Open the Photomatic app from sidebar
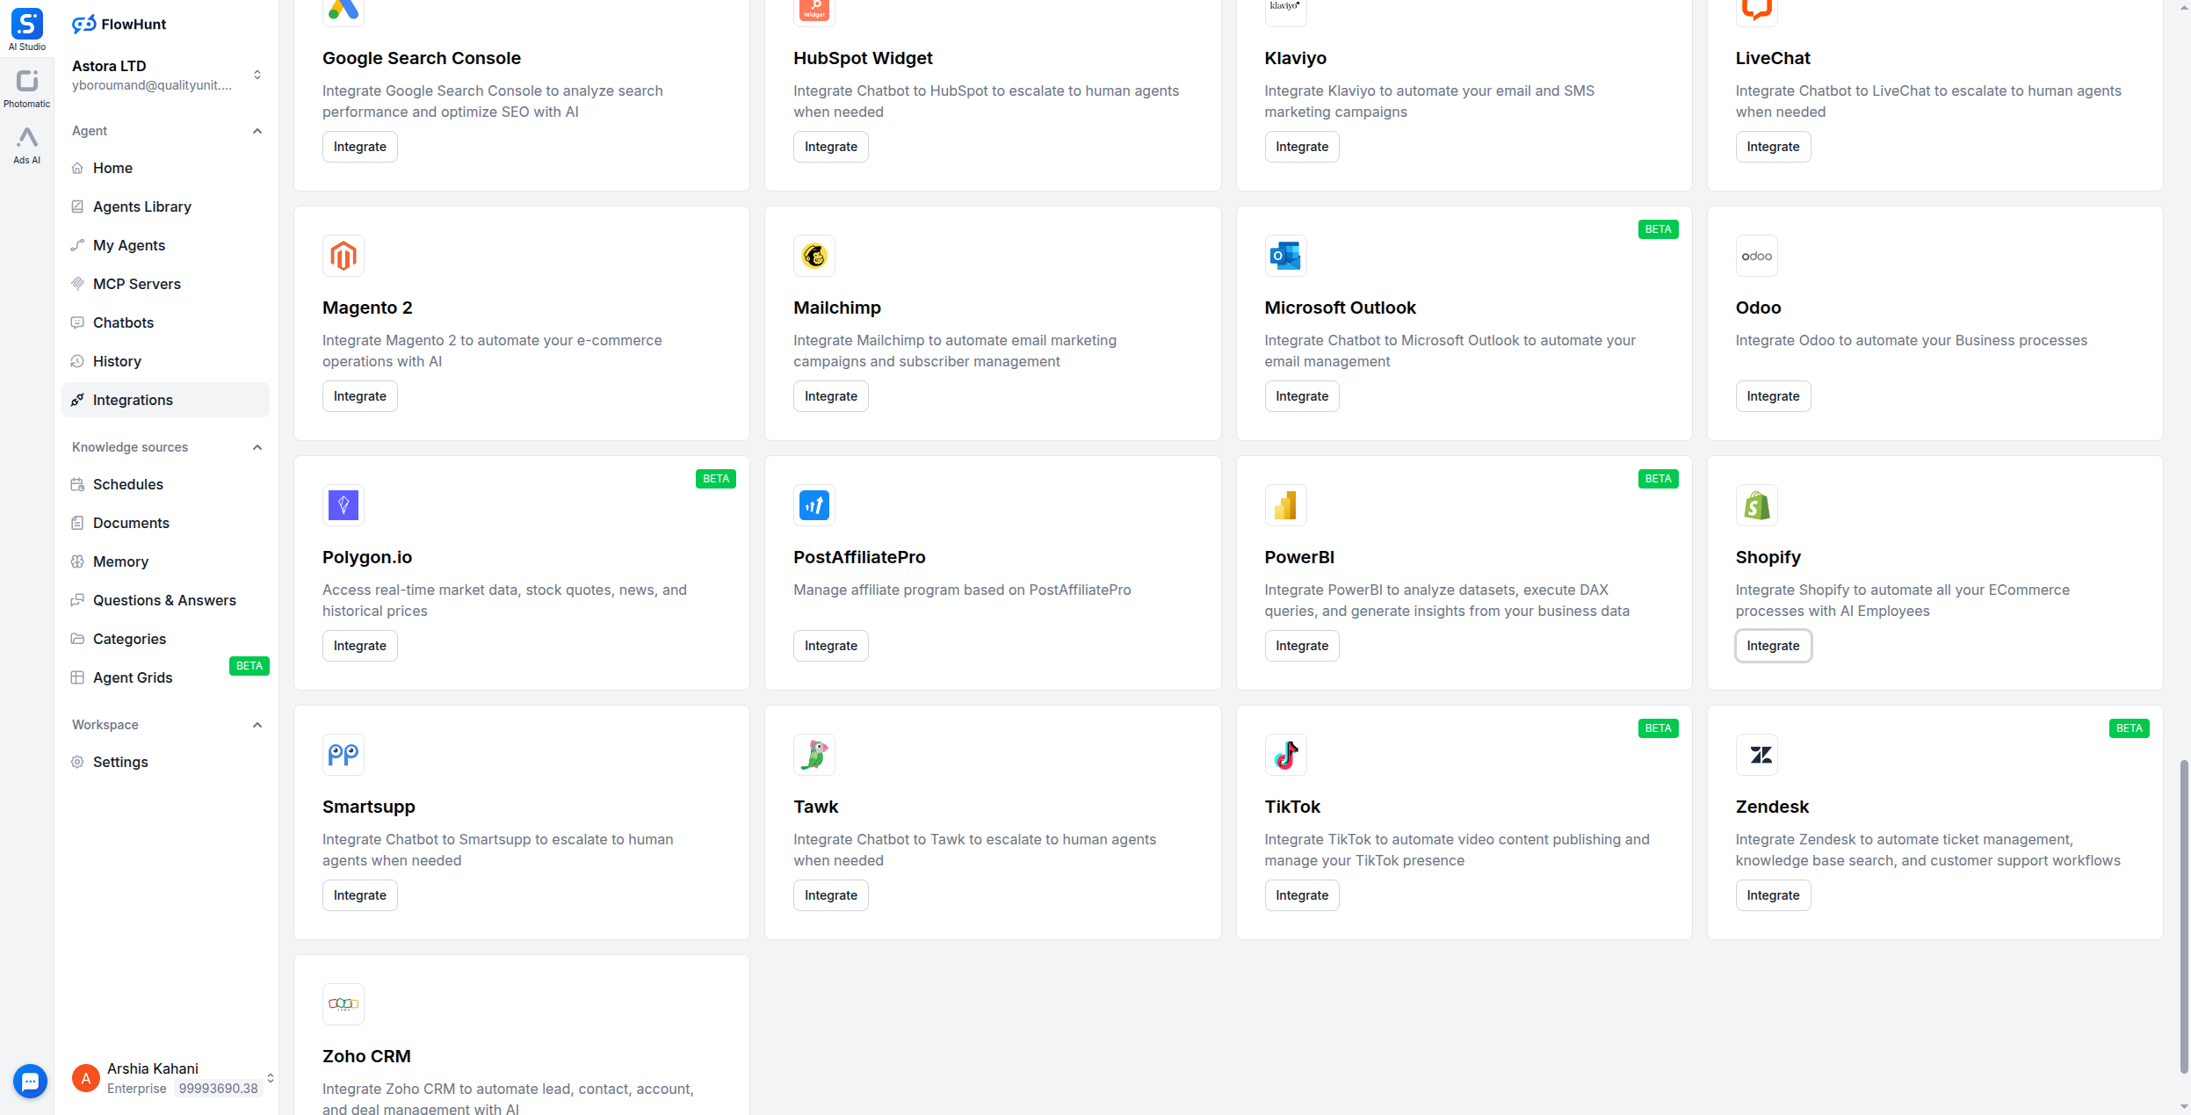 click(x=27, y=83)
